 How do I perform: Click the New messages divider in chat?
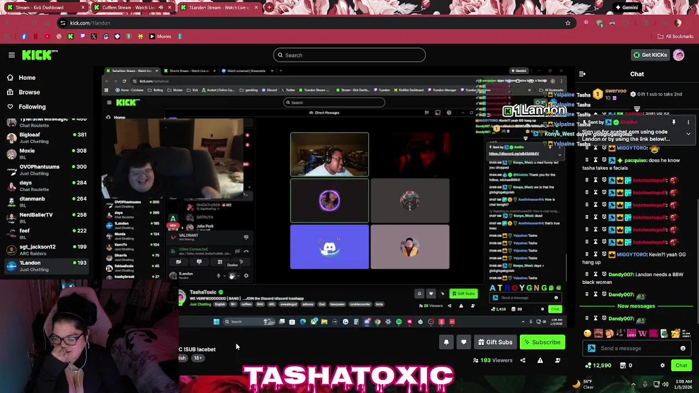click(x=636, y=306)
